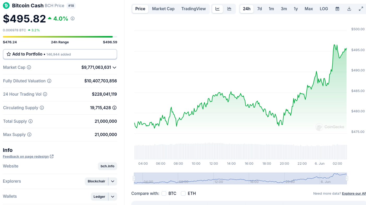
Task: Select the Price chart tab
Action: [x=140, y=9]
